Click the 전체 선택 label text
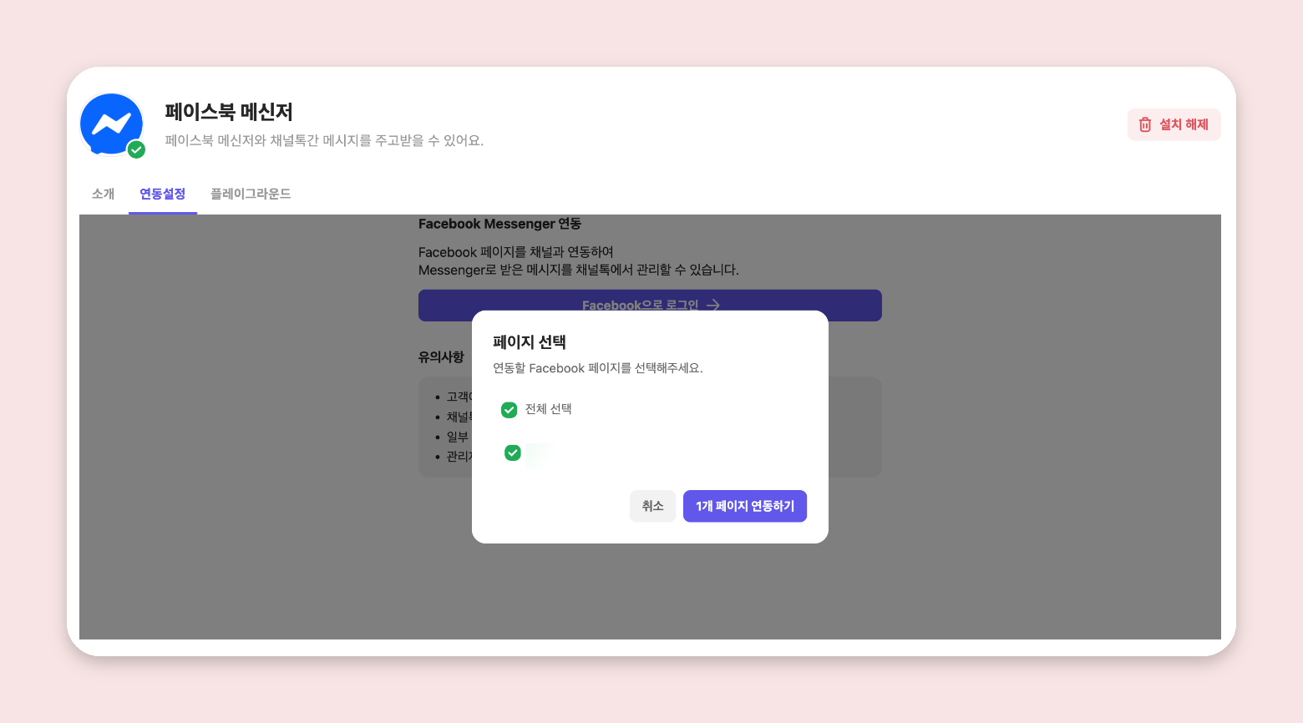1303x723 pixels. (x=548, y=409)
